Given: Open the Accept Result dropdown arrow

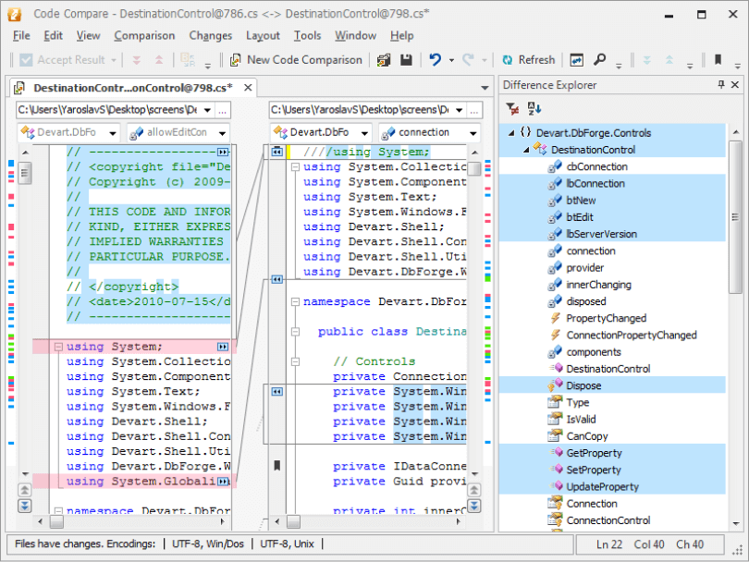Looking at the screenshot, I should (x=114, y=60).
